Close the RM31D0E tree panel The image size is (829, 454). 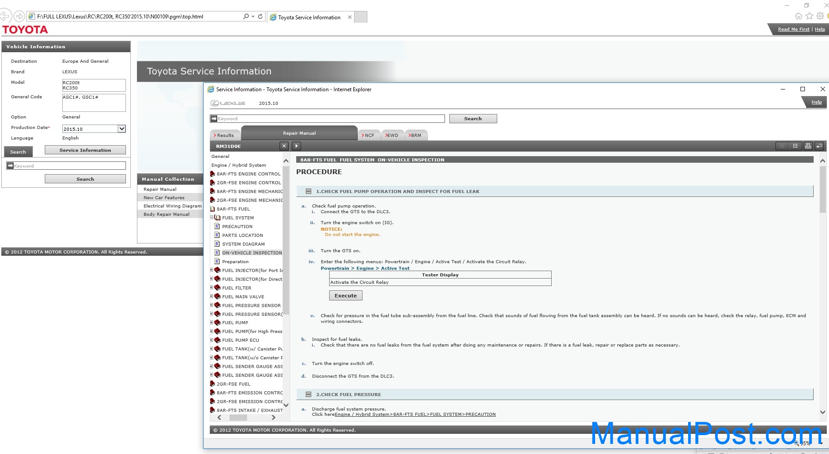[284, 146]
